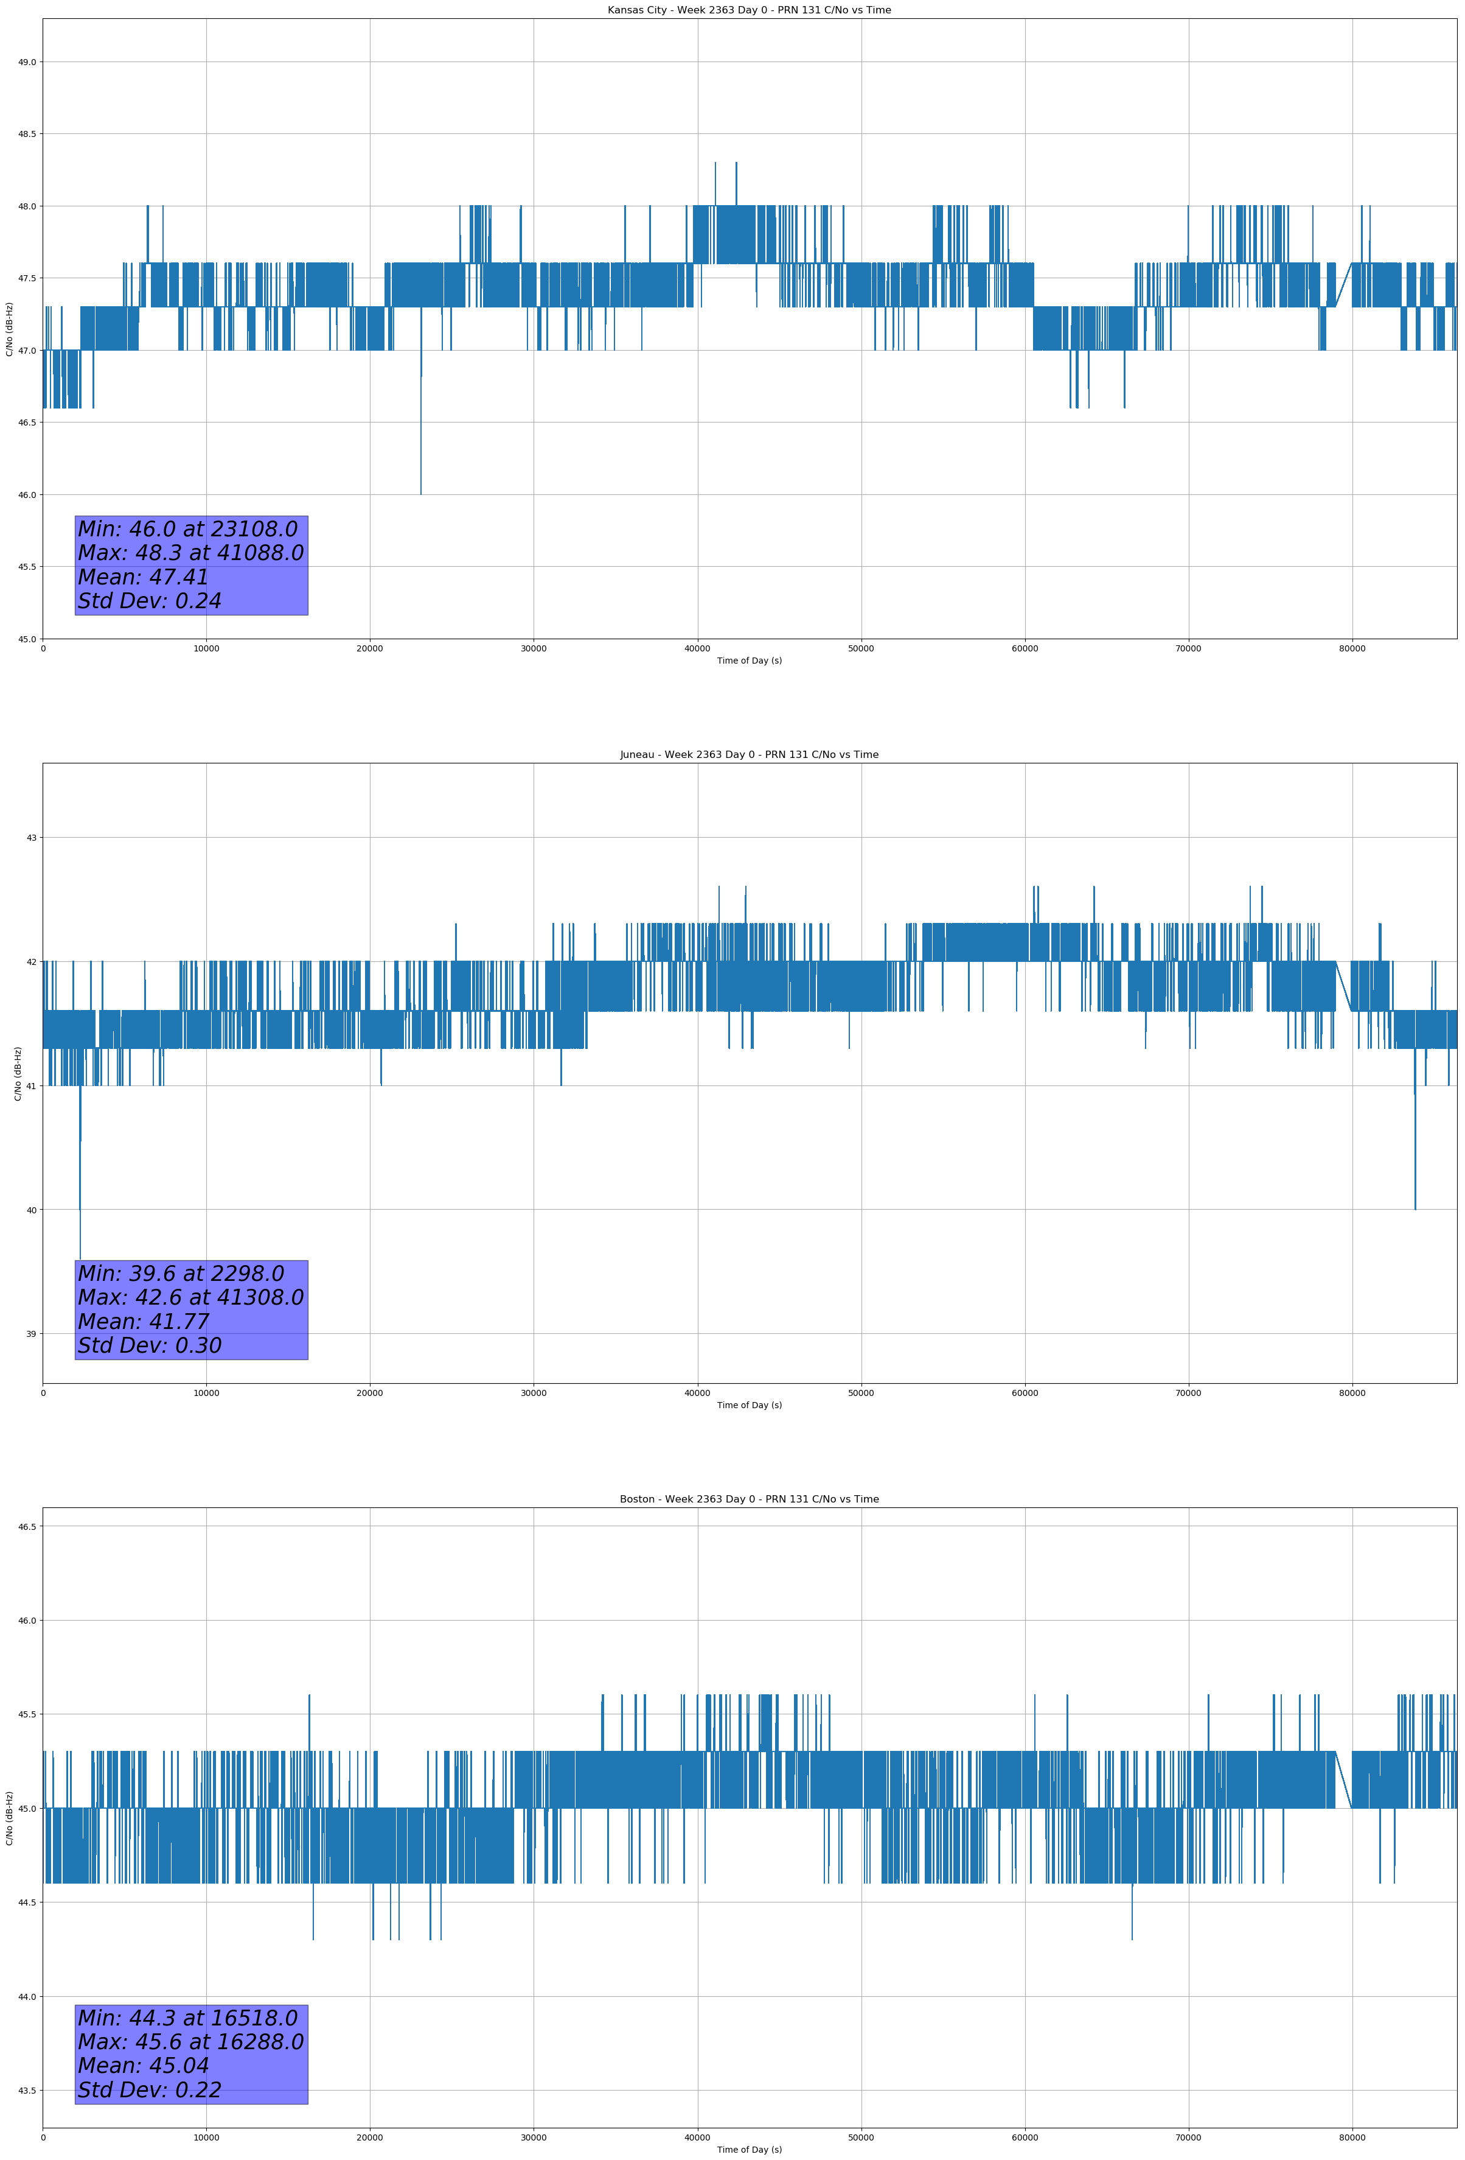Click the 46.5 y-axis tick in Boston plot

coord(27,1526)
